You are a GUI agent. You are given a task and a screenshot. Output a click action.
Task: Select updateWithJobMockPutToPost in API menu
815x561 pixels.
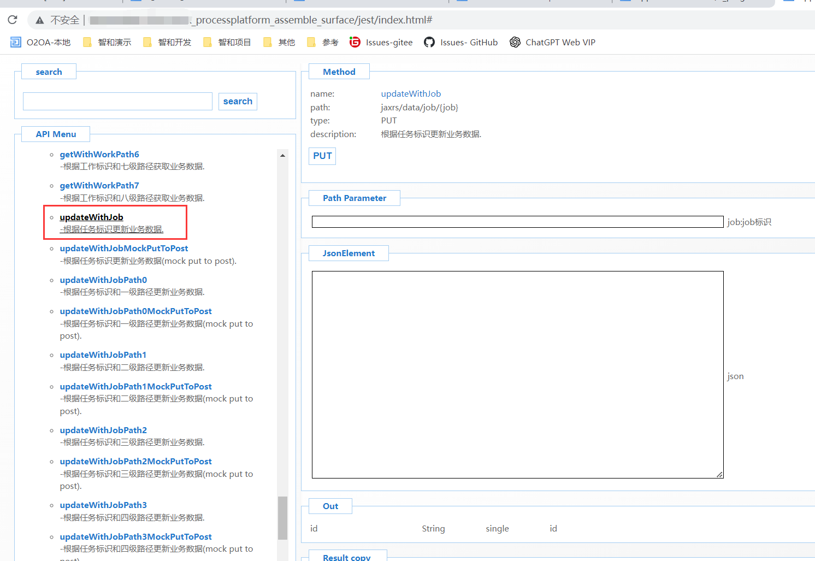pos(123,249)
